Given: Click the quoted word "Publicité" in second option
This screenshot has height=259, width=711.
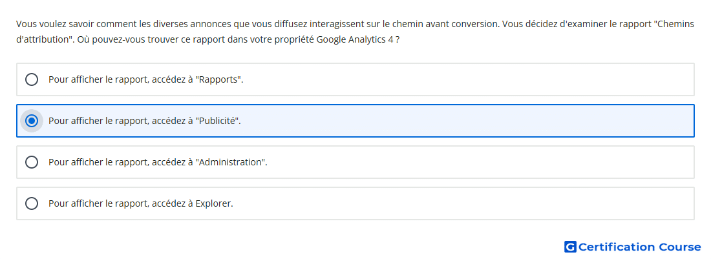Looking at the screenshot, I should tap(218, 121).
